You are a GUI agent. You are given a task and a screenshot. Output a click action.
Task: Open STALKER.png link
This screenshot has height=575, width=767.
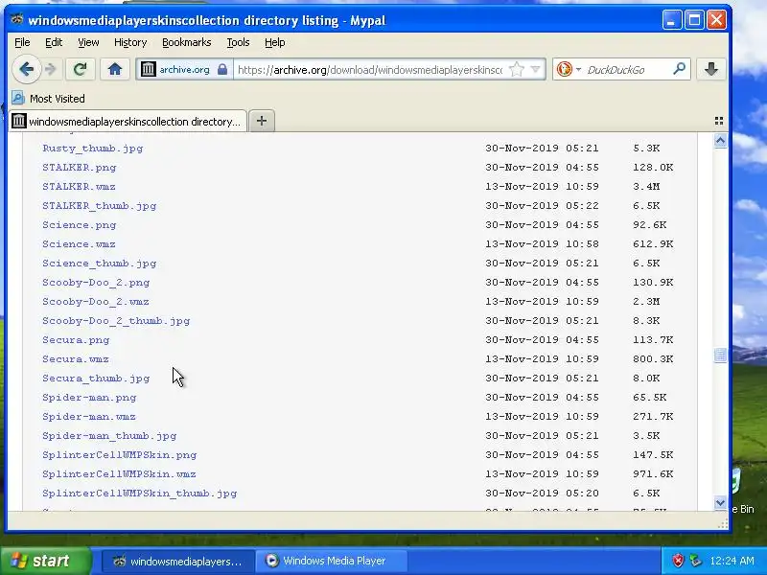click(80, 167)
